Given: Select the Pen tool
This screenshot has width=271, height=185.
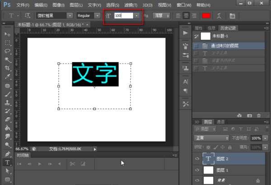Looking at the screenshot, I should [x=7, y=154].
